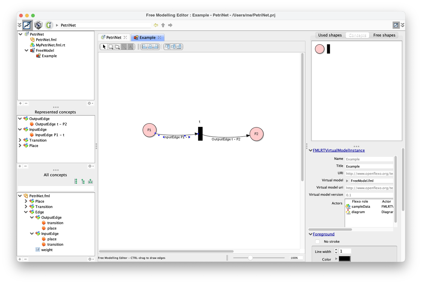422x284 pixels.
Task: Choose the rectangle shape drawing tool
Action: point(111,47)
